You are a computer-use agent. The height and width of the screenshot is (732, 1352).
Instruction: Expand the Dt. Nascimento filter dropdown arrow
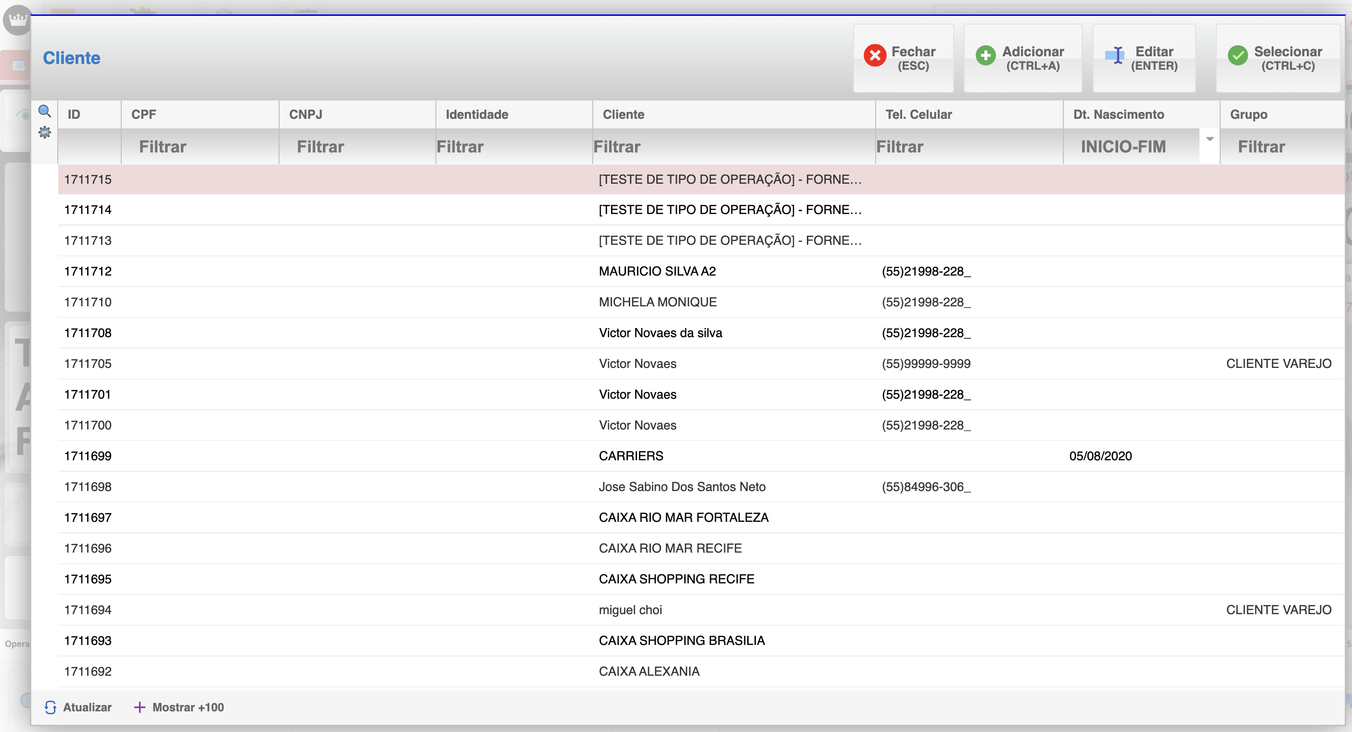[1209, 139]
